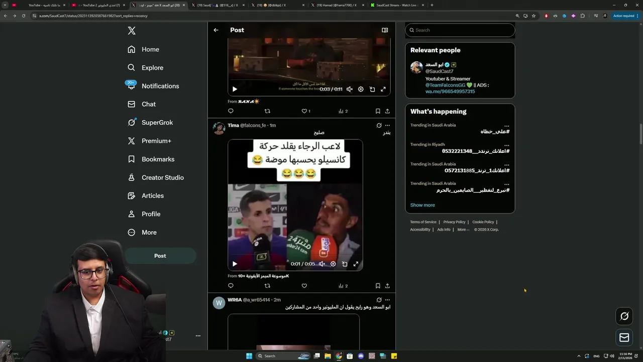Enter fullscreen on the top video

383,89
